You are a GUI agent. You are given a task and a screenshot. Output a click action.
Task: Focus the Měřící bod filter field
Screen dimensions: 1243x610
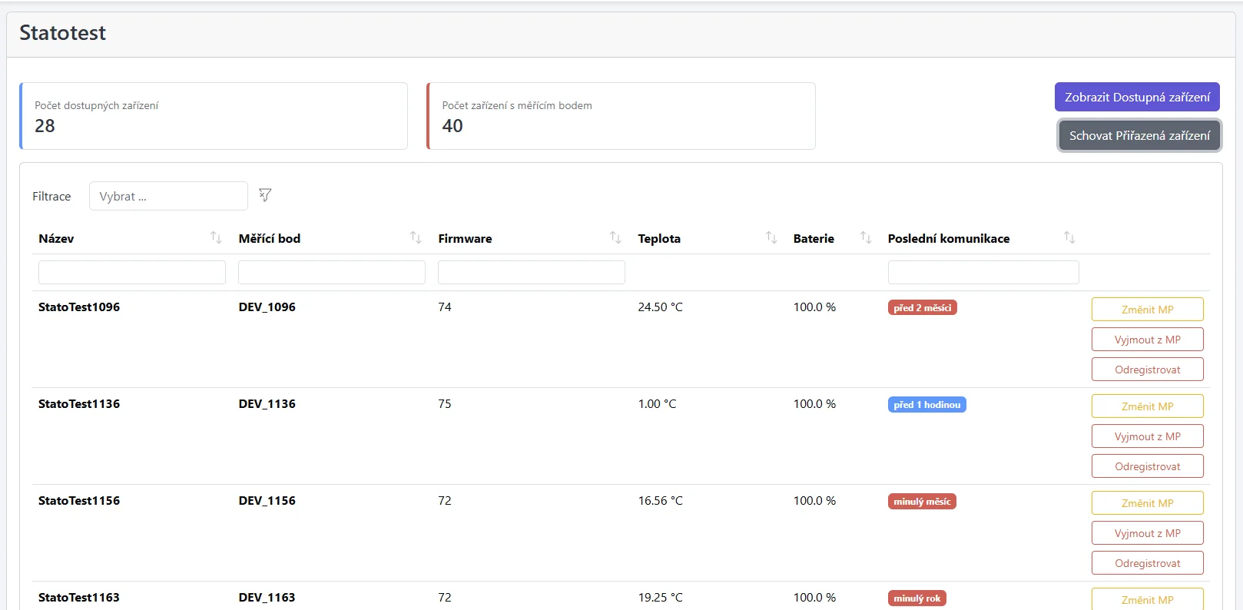(x=332, y=272)
